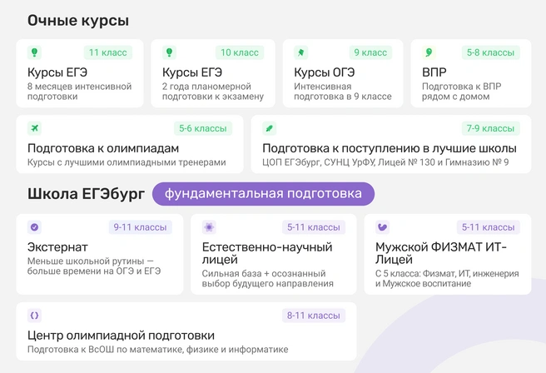Image resolution: width=546 pixels, height=373 pixels.
Task: Click text 'Интенсивная подготовка в 9 классе'
Action: click(x=343, y=92)
